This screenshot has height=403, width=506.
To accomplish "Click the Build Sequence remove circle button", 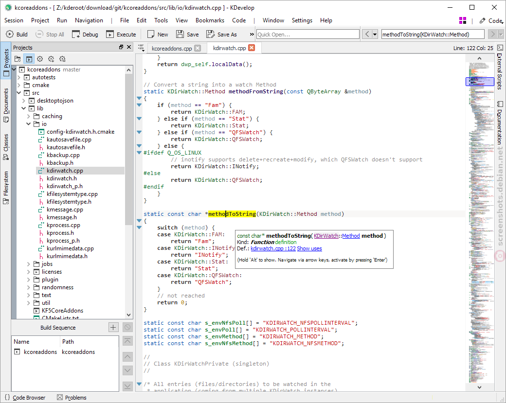I will (x=128, y=328).
